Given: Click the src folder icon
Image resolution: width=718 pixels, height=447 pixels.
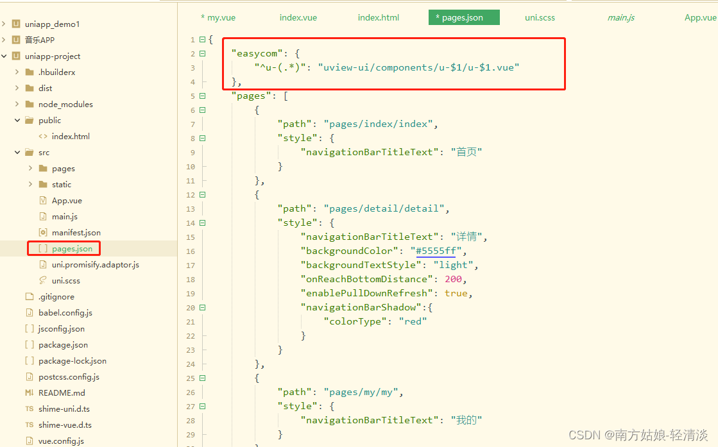Looking at the screenshot, I should click(30, 152).
